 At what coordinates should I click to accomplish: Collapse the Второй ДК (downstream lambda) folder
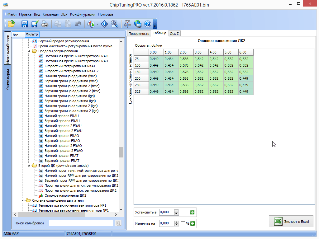tap(29, 166)
